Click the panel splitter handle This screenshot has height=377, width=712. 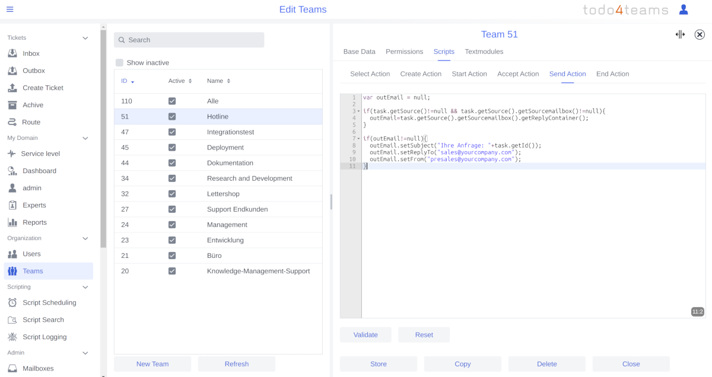(331, 202)
